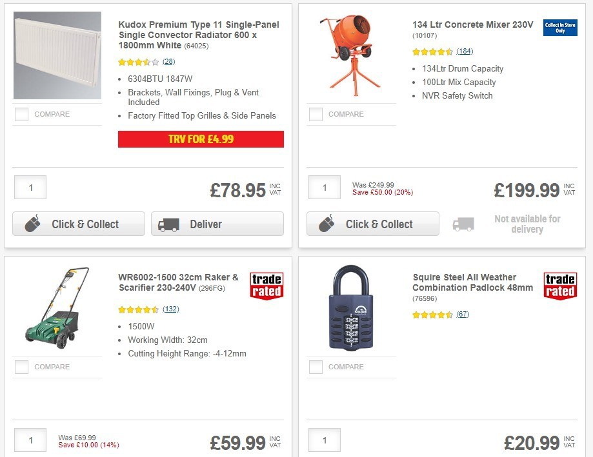Click the quantity field for the padlock
This screenshot has width=593, height=457.
tap(324, 440)
